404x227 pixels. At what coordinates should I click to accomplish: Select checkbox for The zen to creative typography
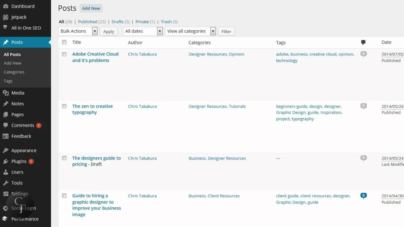click(x=64, y=106)
